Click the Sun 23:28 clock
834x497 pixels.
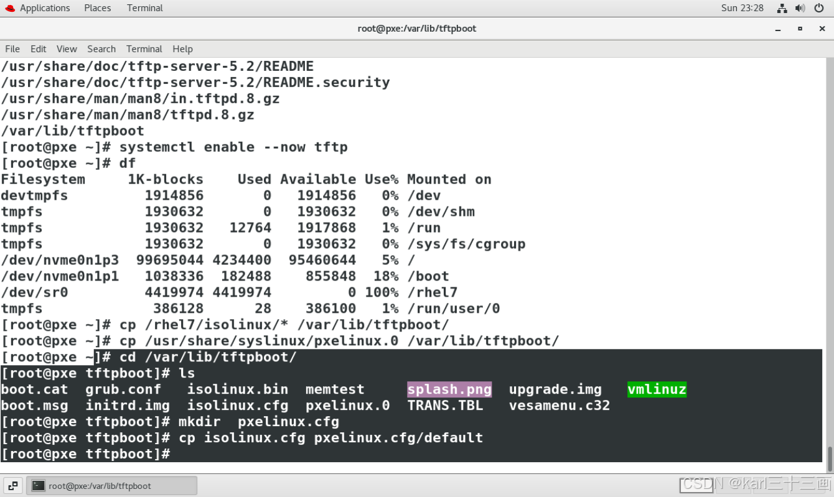coord(742,8)
